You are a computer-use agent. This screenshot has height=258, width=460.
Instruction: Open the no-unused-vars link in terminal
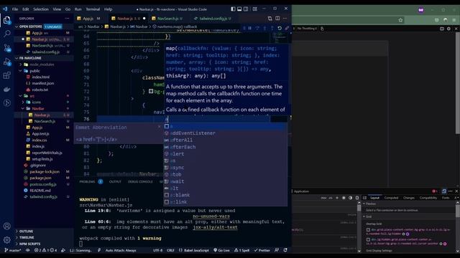211,216
